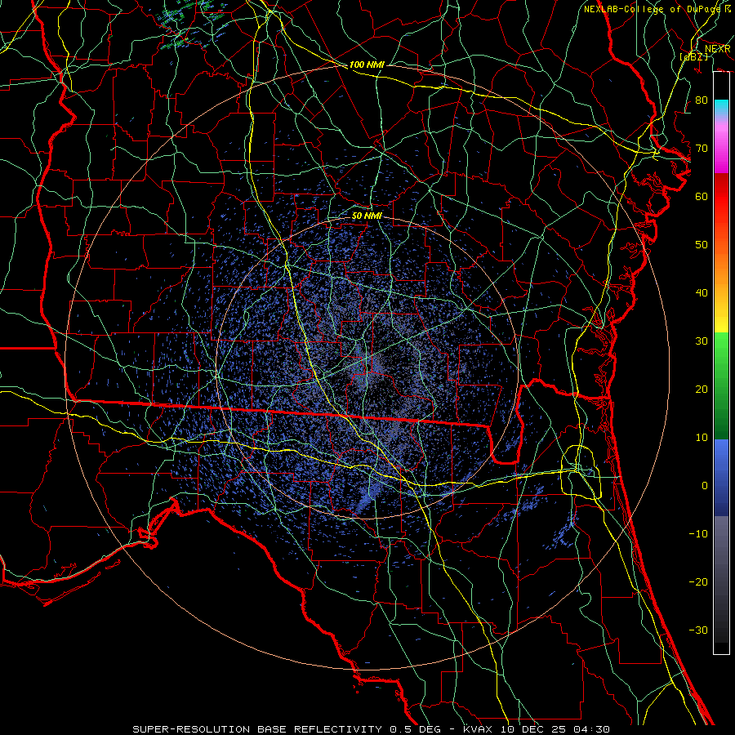Click the NEXR label at the right edge

(718, 49)
